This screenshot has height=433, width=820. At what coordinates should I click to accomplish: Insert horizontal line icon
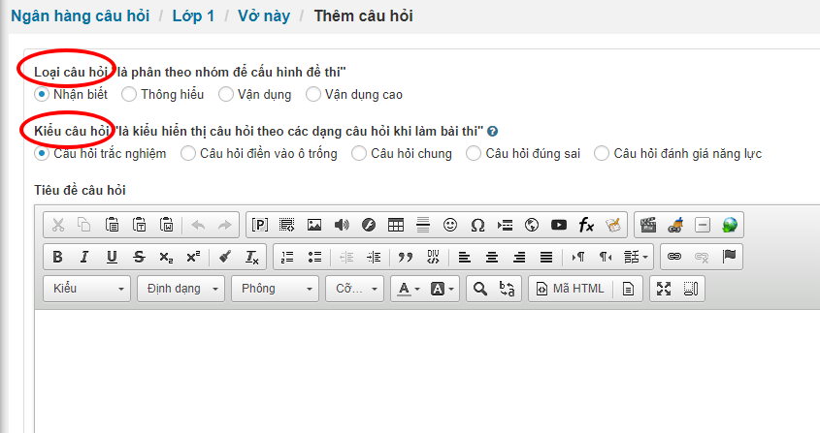tap(423, 225)
